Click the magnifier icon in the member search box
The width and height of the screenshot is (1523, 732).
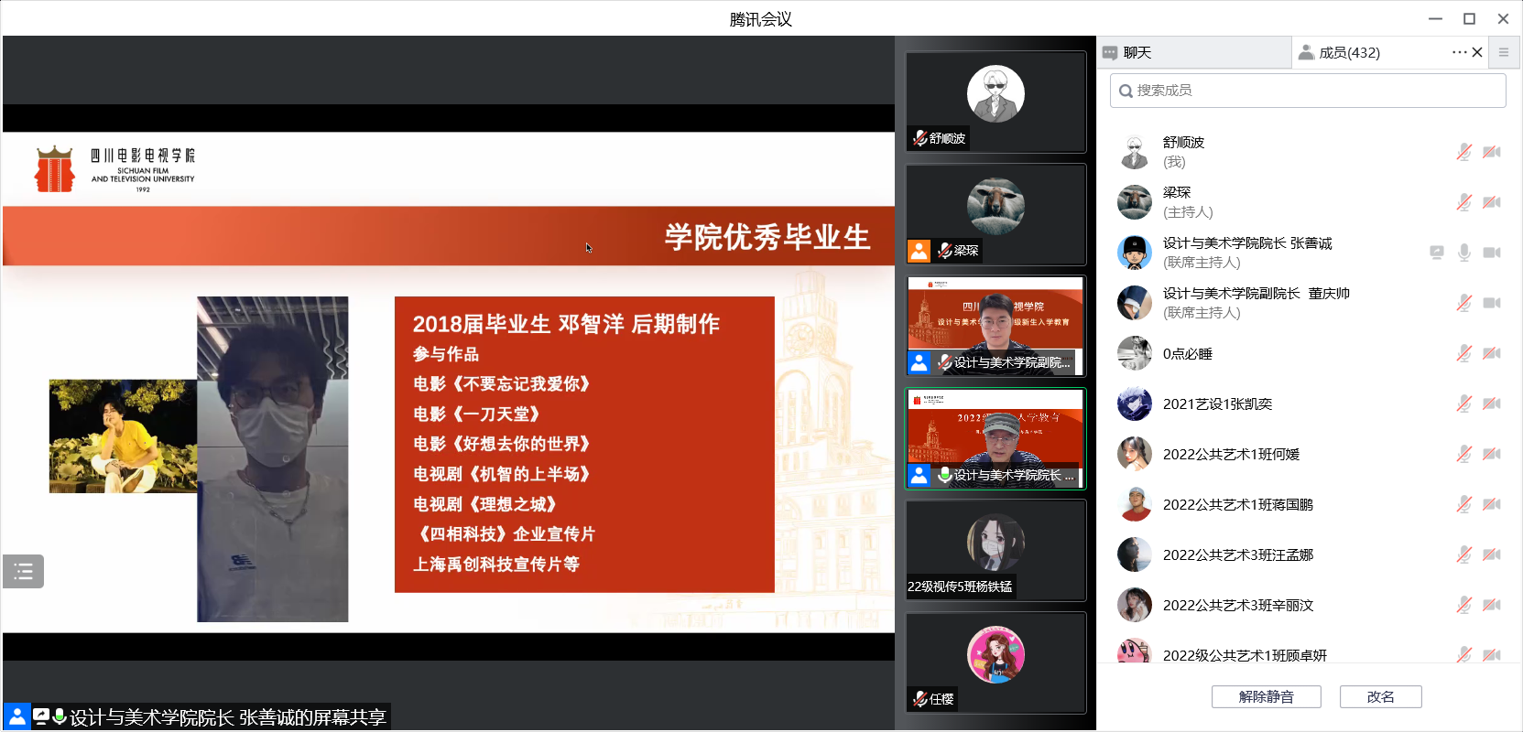[1126, 91]
